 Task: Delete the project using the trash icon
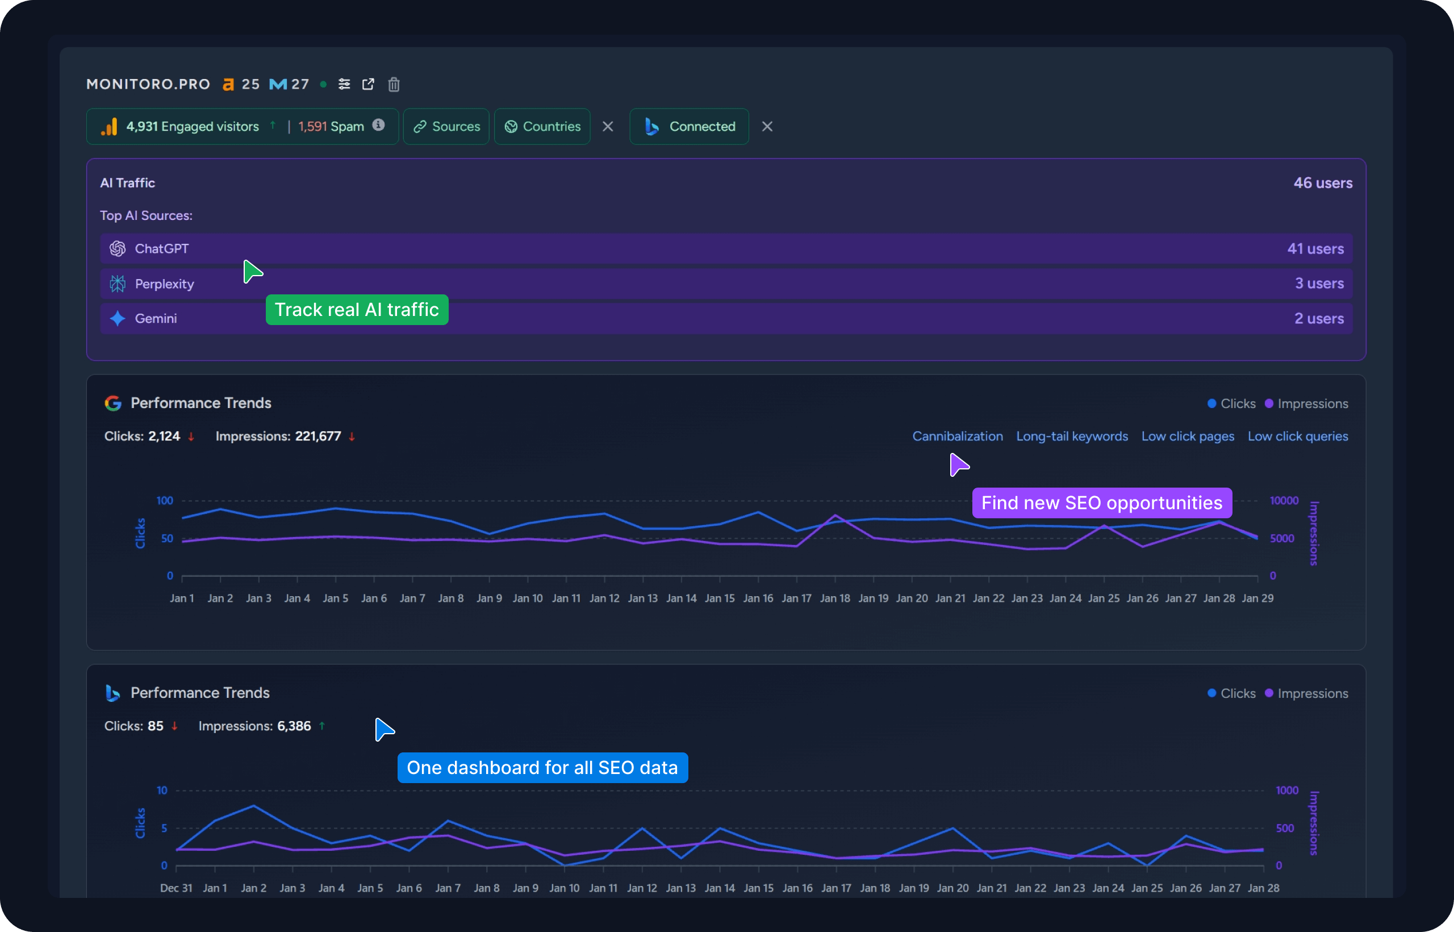click(x=394, y=84)
